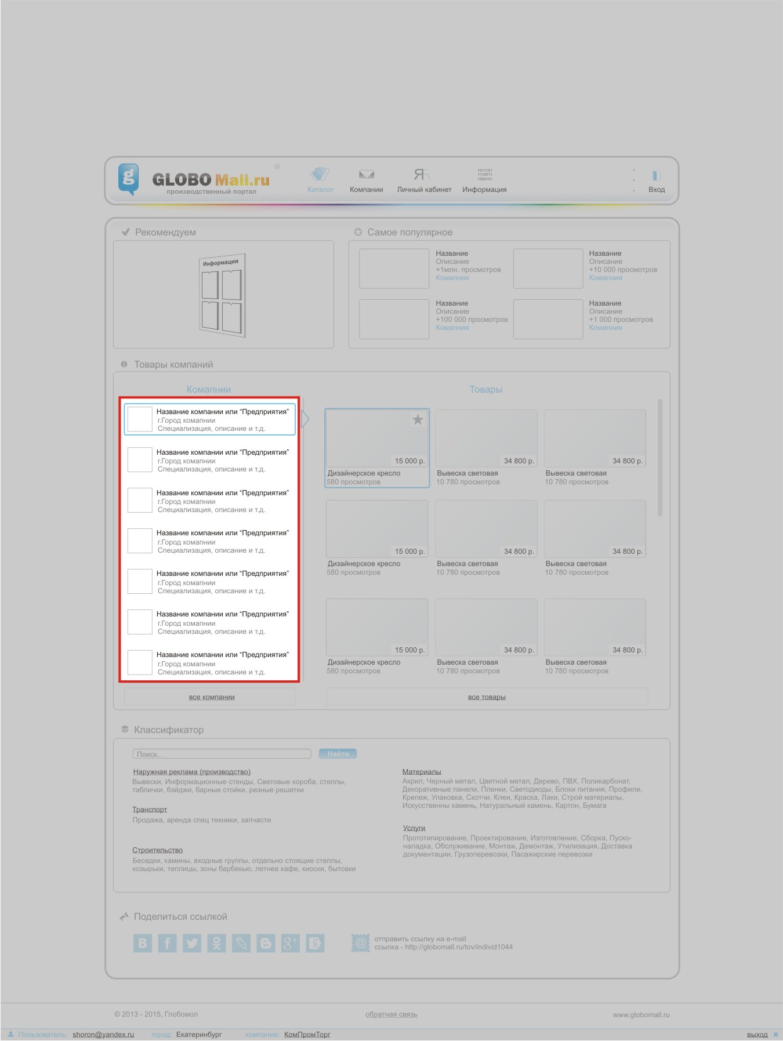Click the classifier Поиск input field
The width and height of the screenshot is (783, 1041).
click(x=222, y=754)
